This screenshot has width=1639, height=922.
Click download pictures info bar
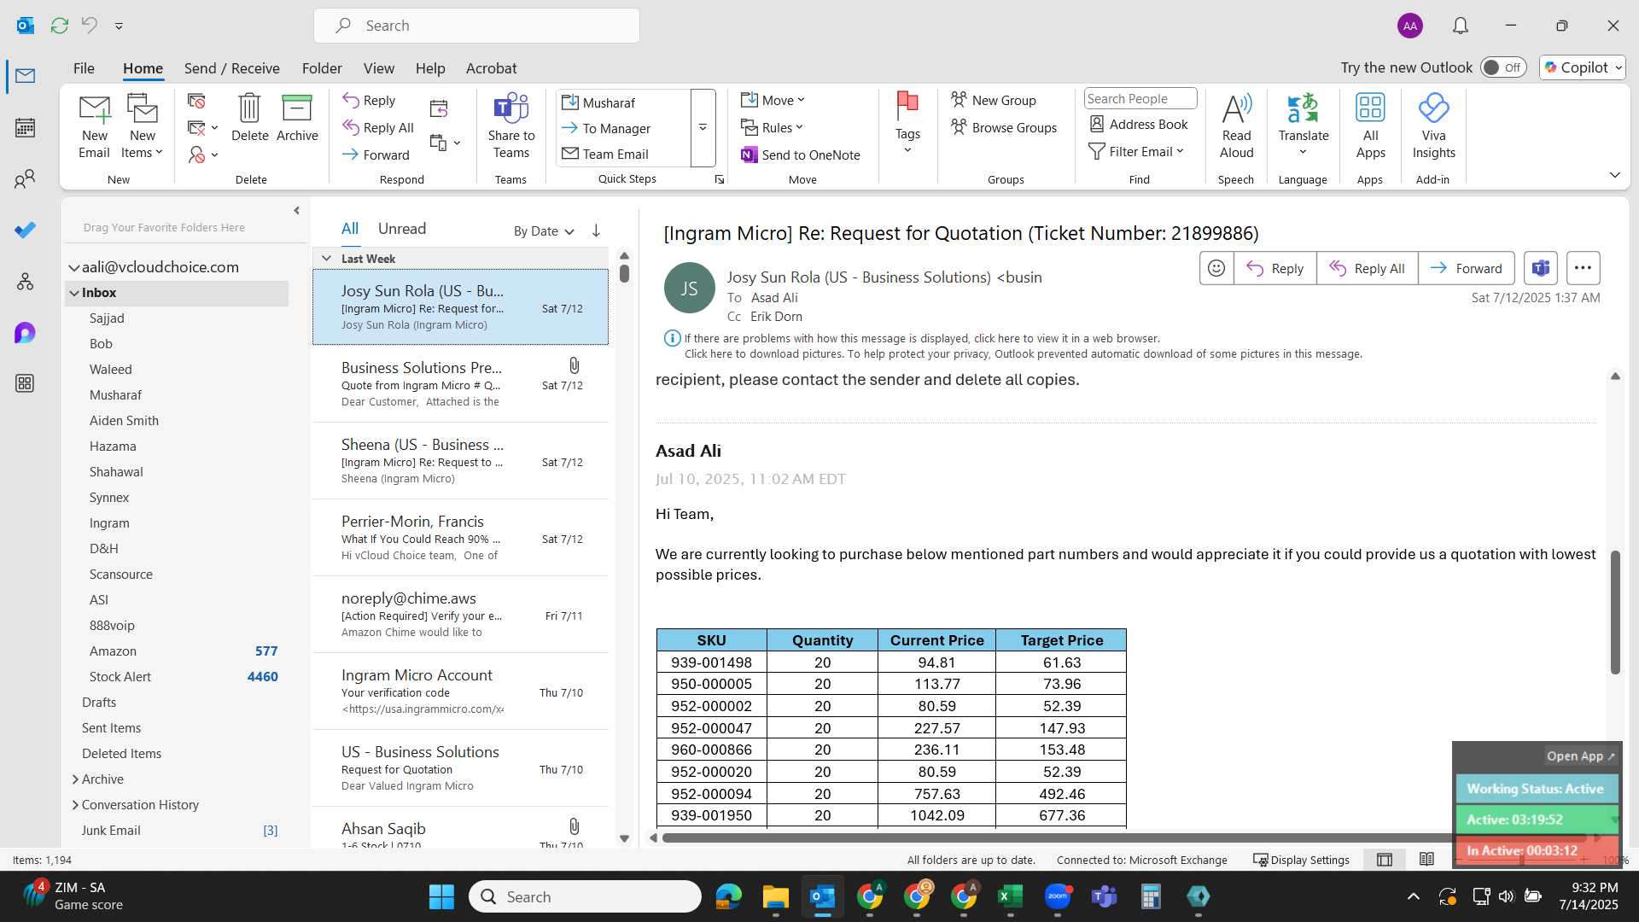tap(1023, 353)
